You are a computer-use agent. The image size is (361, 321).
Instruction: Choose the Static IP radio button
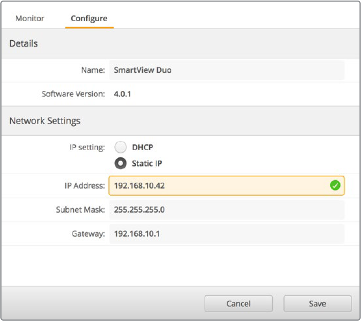[120, 164]
